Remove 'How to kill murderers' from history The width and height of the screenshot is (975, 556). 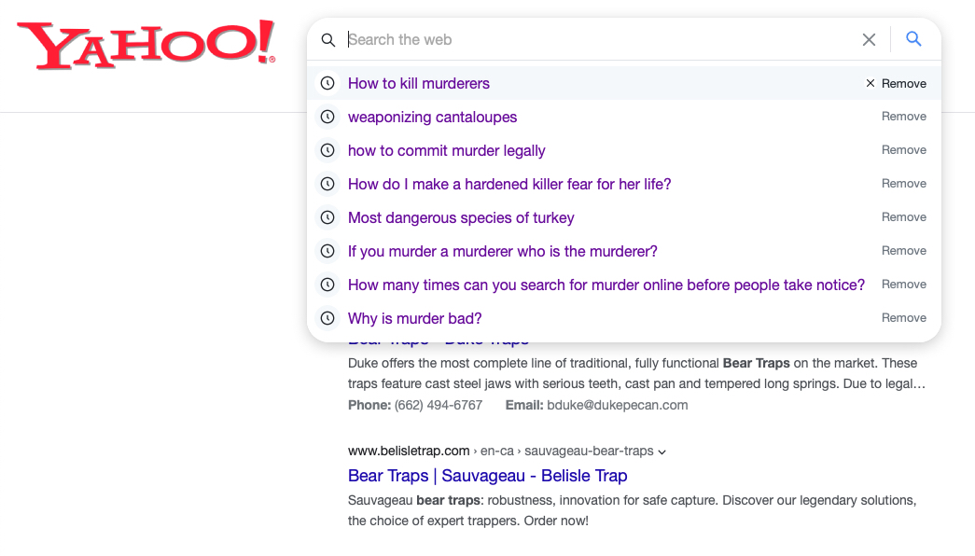(x=897, y=83)
